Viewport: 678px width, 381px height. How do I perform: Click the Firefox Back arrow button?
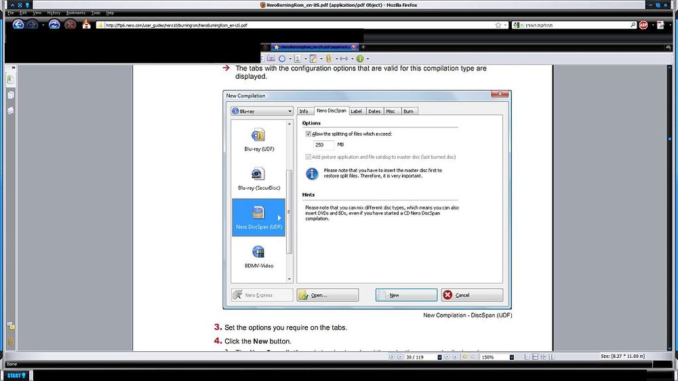[18, 24]
